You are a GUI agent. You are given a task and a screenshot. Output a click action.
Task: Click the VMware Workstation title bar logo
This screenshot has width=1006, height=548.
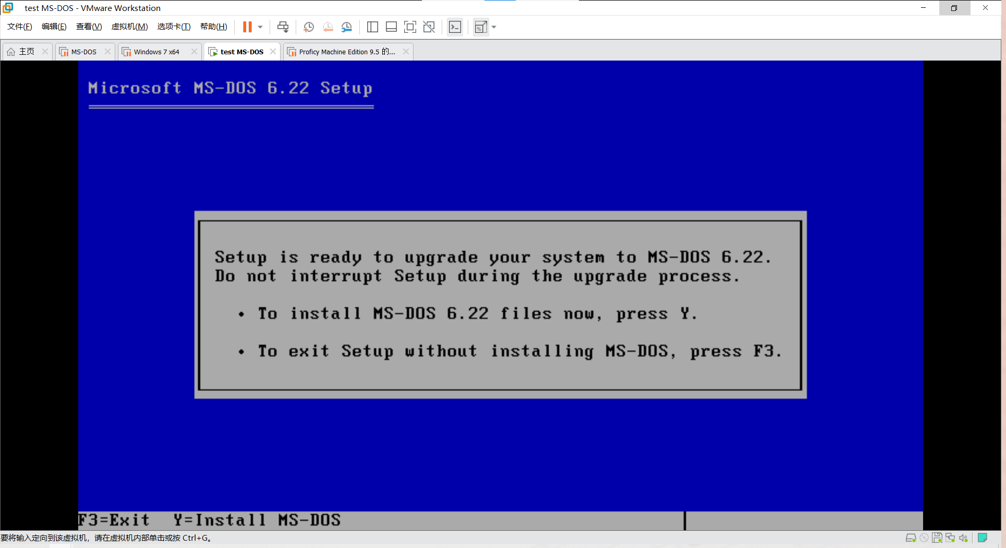coord(8,8)
